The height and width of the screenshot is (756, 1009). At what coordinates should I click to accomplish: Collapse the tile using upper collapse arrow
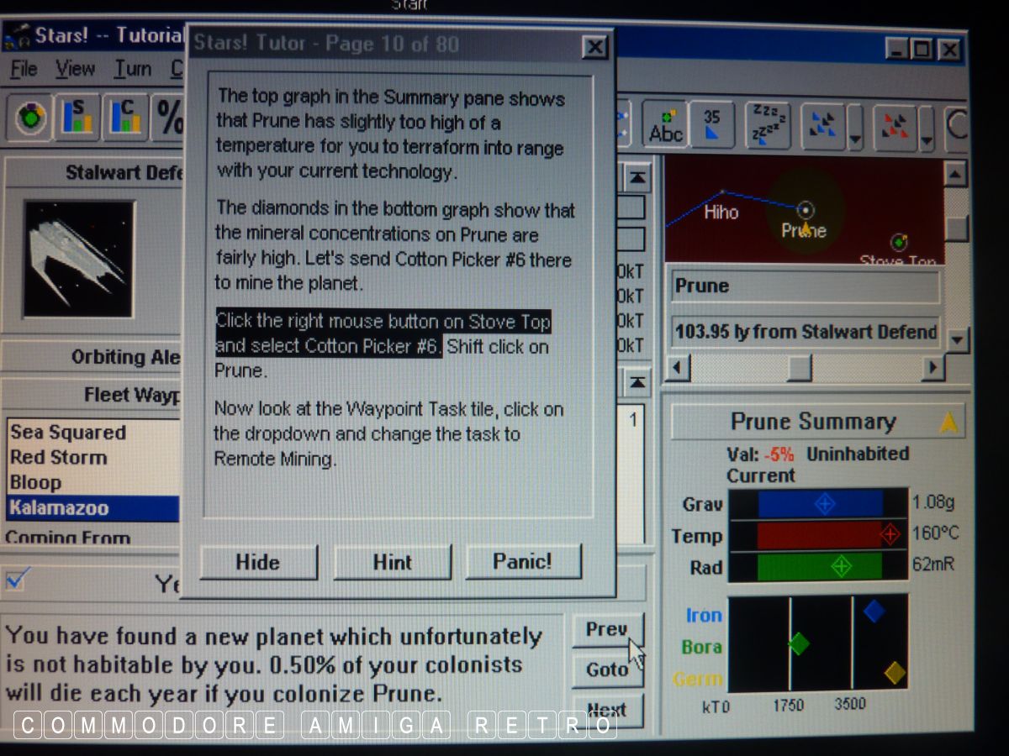coord(638,177)
